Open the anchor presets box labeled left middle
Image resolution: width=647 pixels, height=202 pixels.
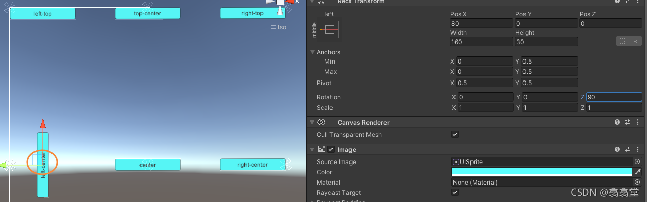click(x=330, y=30)
